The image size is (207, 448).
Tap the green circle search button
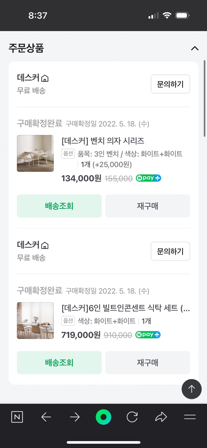103,417
